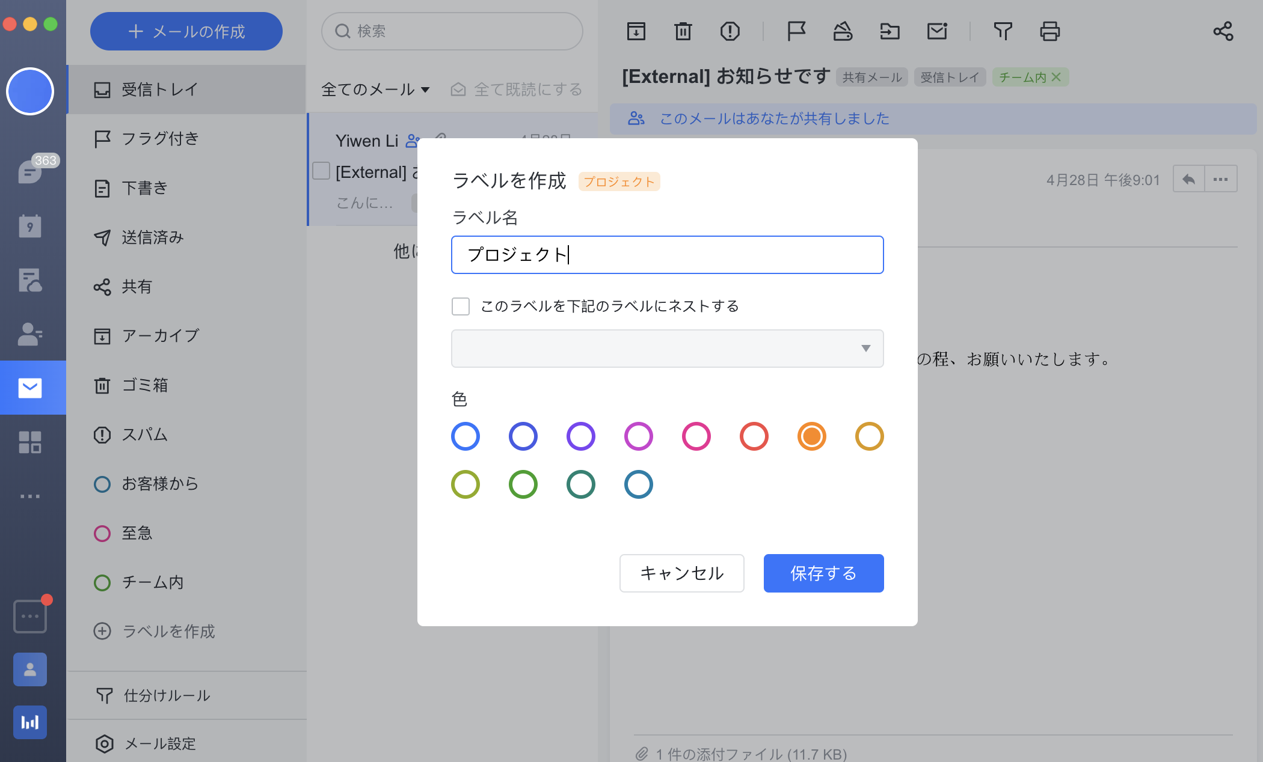Click the ラベル名 text input field
Screen dimensions: 1263x762
click(667, 255)
